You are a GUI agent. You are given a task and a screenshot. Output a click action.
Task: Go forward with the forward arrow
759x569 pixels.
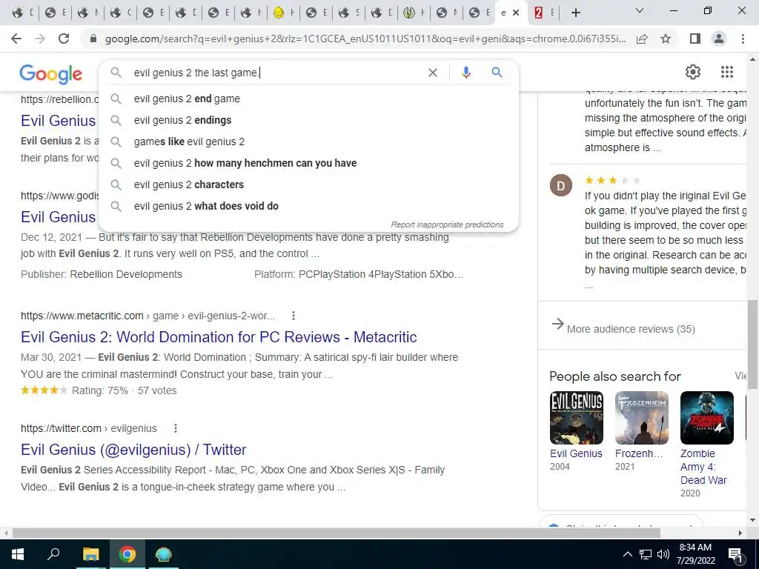pyautogui.click(x=40, y=39)
